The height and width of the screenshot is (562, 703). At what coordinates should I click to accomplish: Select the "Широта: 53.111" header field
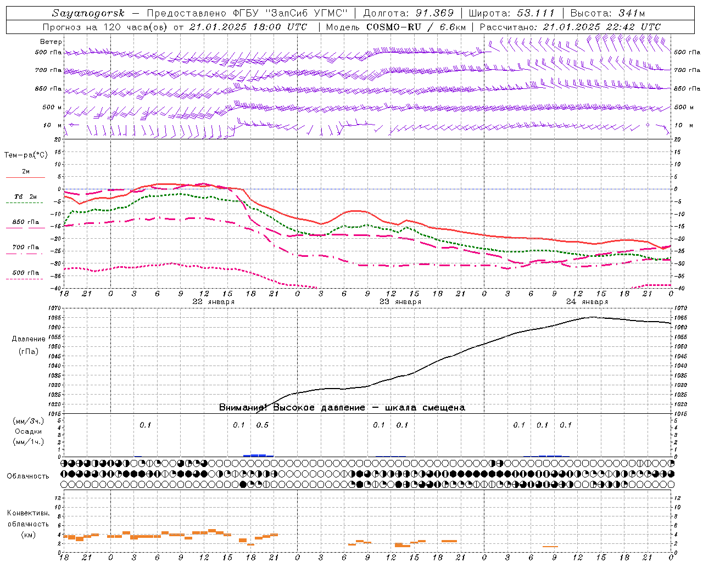coord(511,13)
